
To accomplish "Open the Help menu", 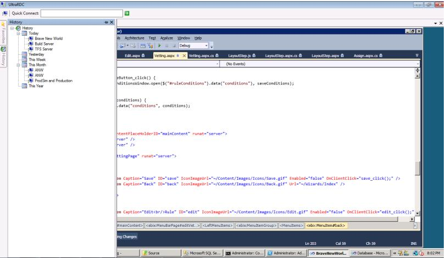I will tap(198, 38).
